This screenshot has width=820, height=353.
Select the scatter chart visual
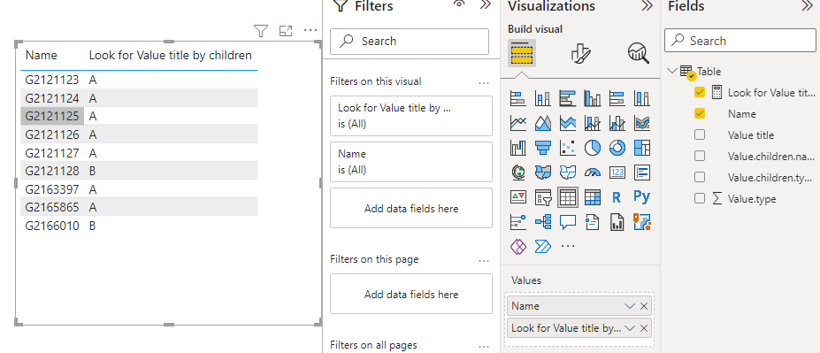tap(567, 148)
